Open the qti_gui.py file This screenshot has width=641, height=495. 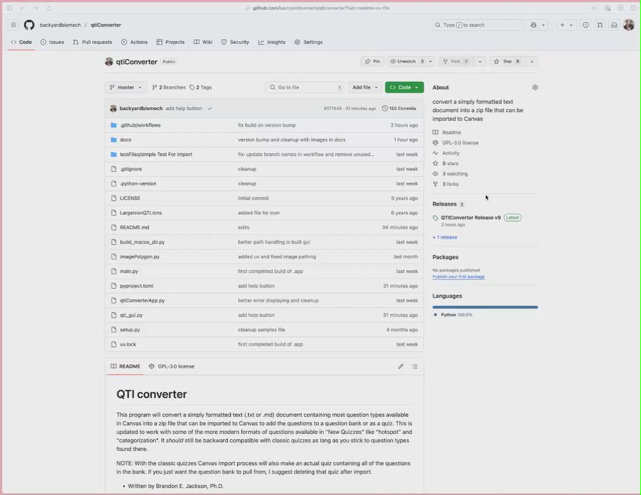pos(131,315)
